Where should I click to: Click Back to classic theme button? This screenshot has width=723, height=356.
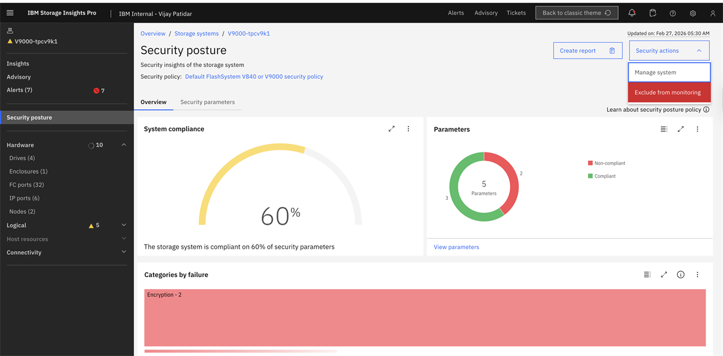coord(577,13)
